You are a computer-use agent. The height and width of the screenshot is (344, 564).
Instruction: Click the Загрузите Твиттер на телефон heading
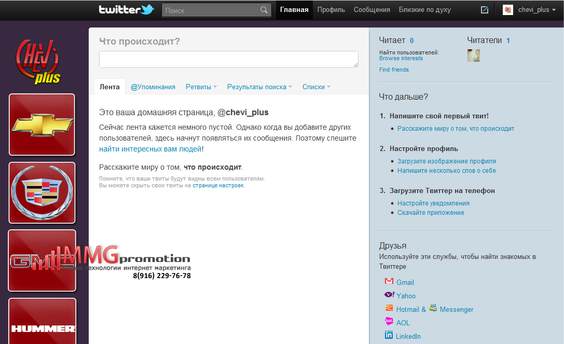[442, 191]
